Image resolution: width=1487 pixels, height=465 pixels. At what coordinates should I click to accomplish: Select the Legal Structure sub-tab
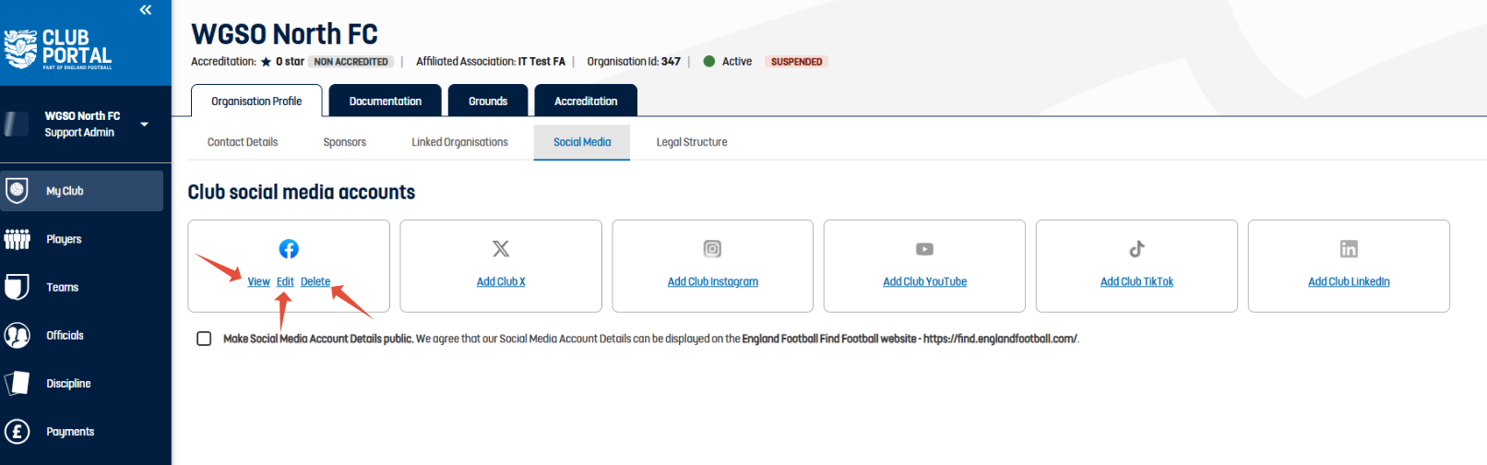coord(692,142)
